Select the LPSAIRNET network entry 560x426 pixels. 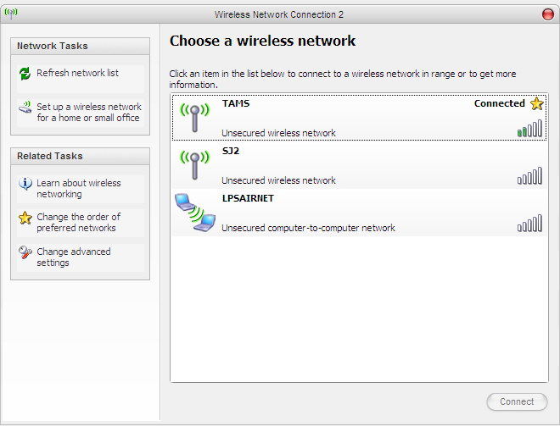(x=359, y=213)
